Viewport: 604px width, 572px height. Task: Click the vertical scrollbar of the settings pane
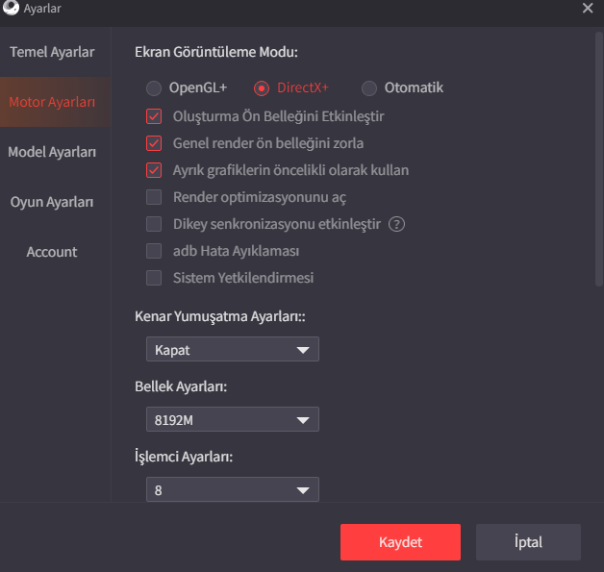(x=598, y=159)
